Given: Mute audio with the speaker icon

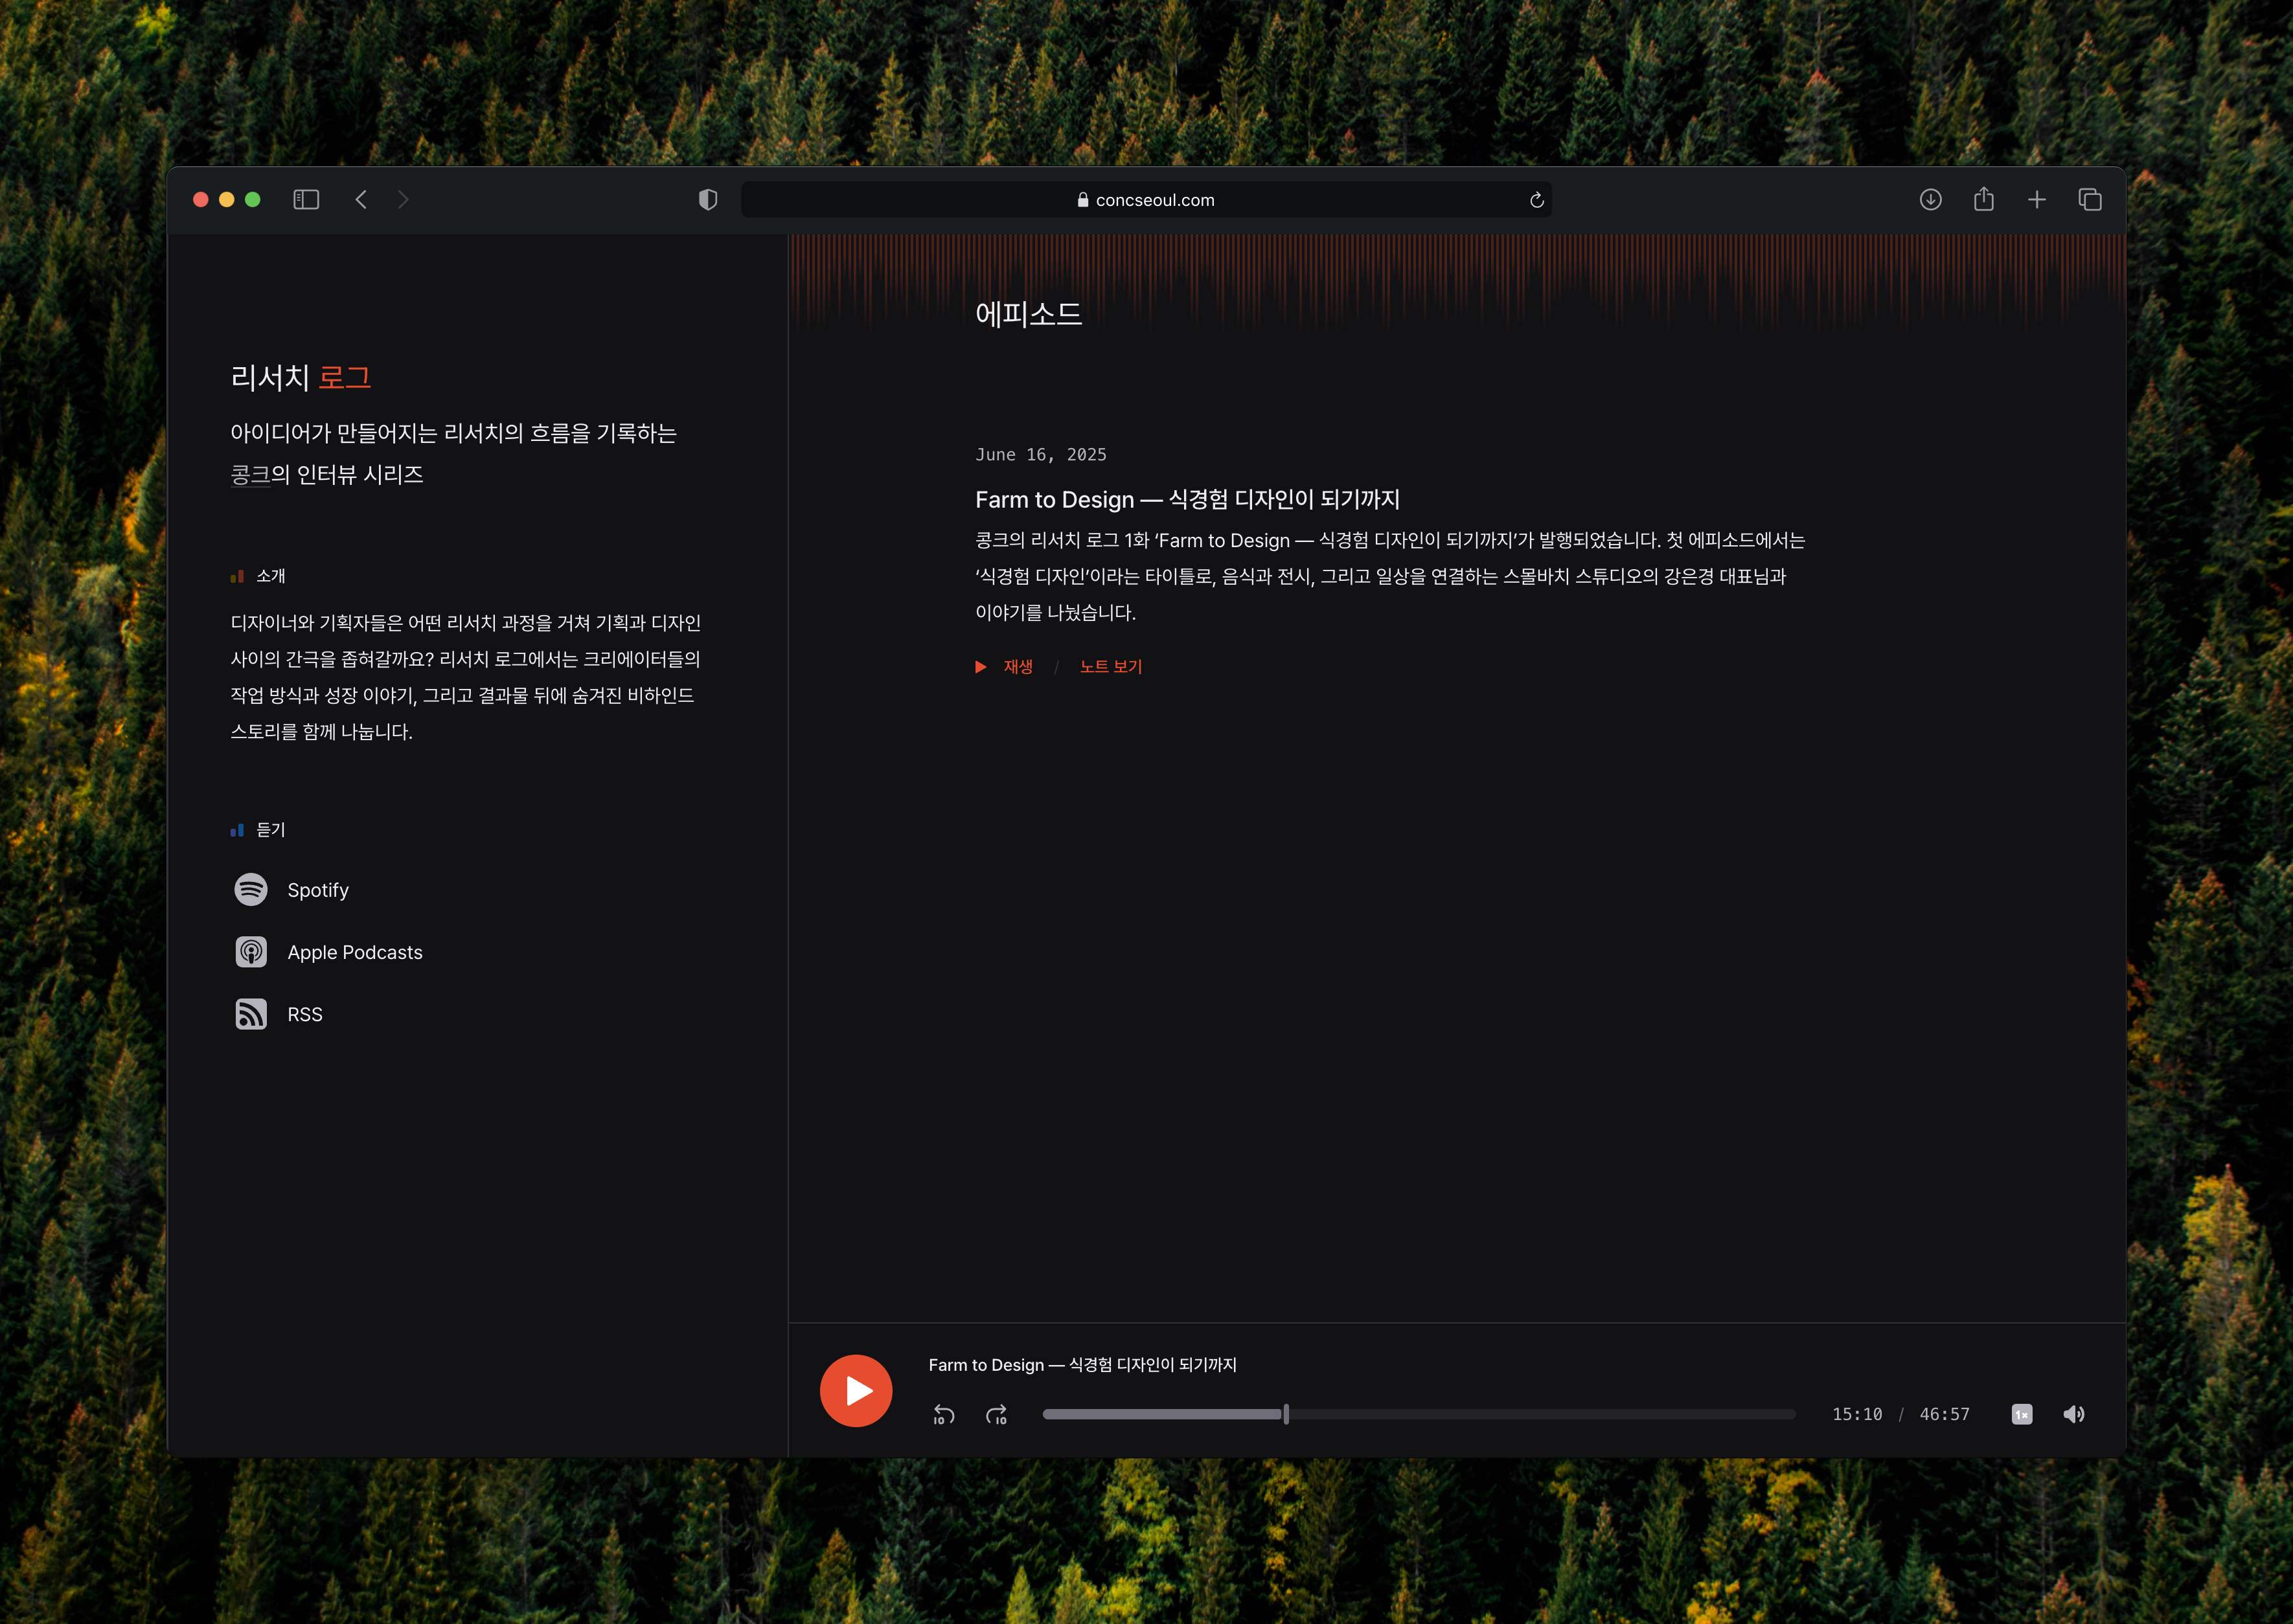Looking at the screenshot, I should click(x=2074, y=1414).
